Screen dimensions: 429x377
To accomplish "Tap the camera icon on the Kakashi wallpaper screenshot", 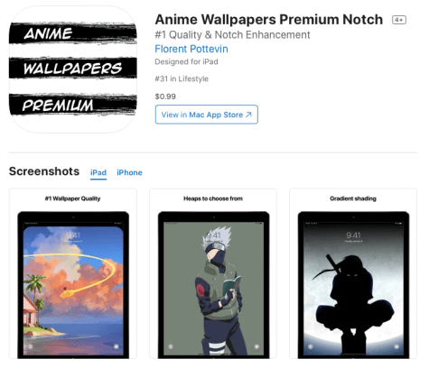I will 256,346.
